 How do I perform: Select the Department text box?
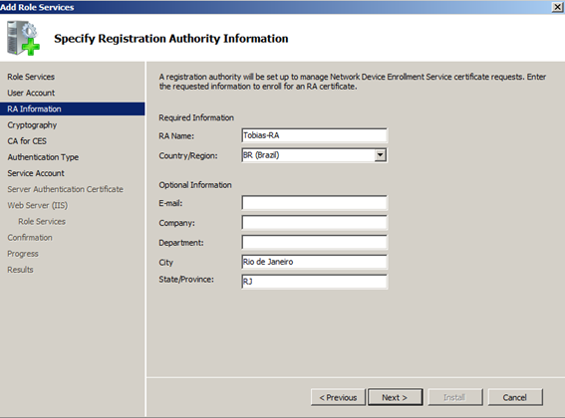click(315, 242)
